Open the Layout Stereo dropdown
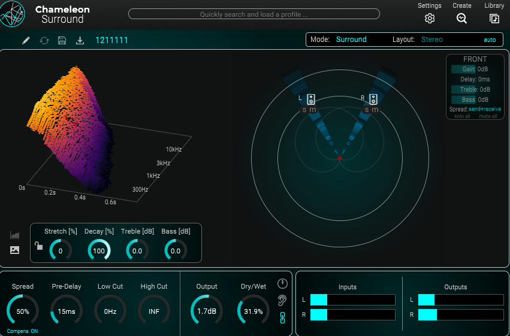 [432, 40]
